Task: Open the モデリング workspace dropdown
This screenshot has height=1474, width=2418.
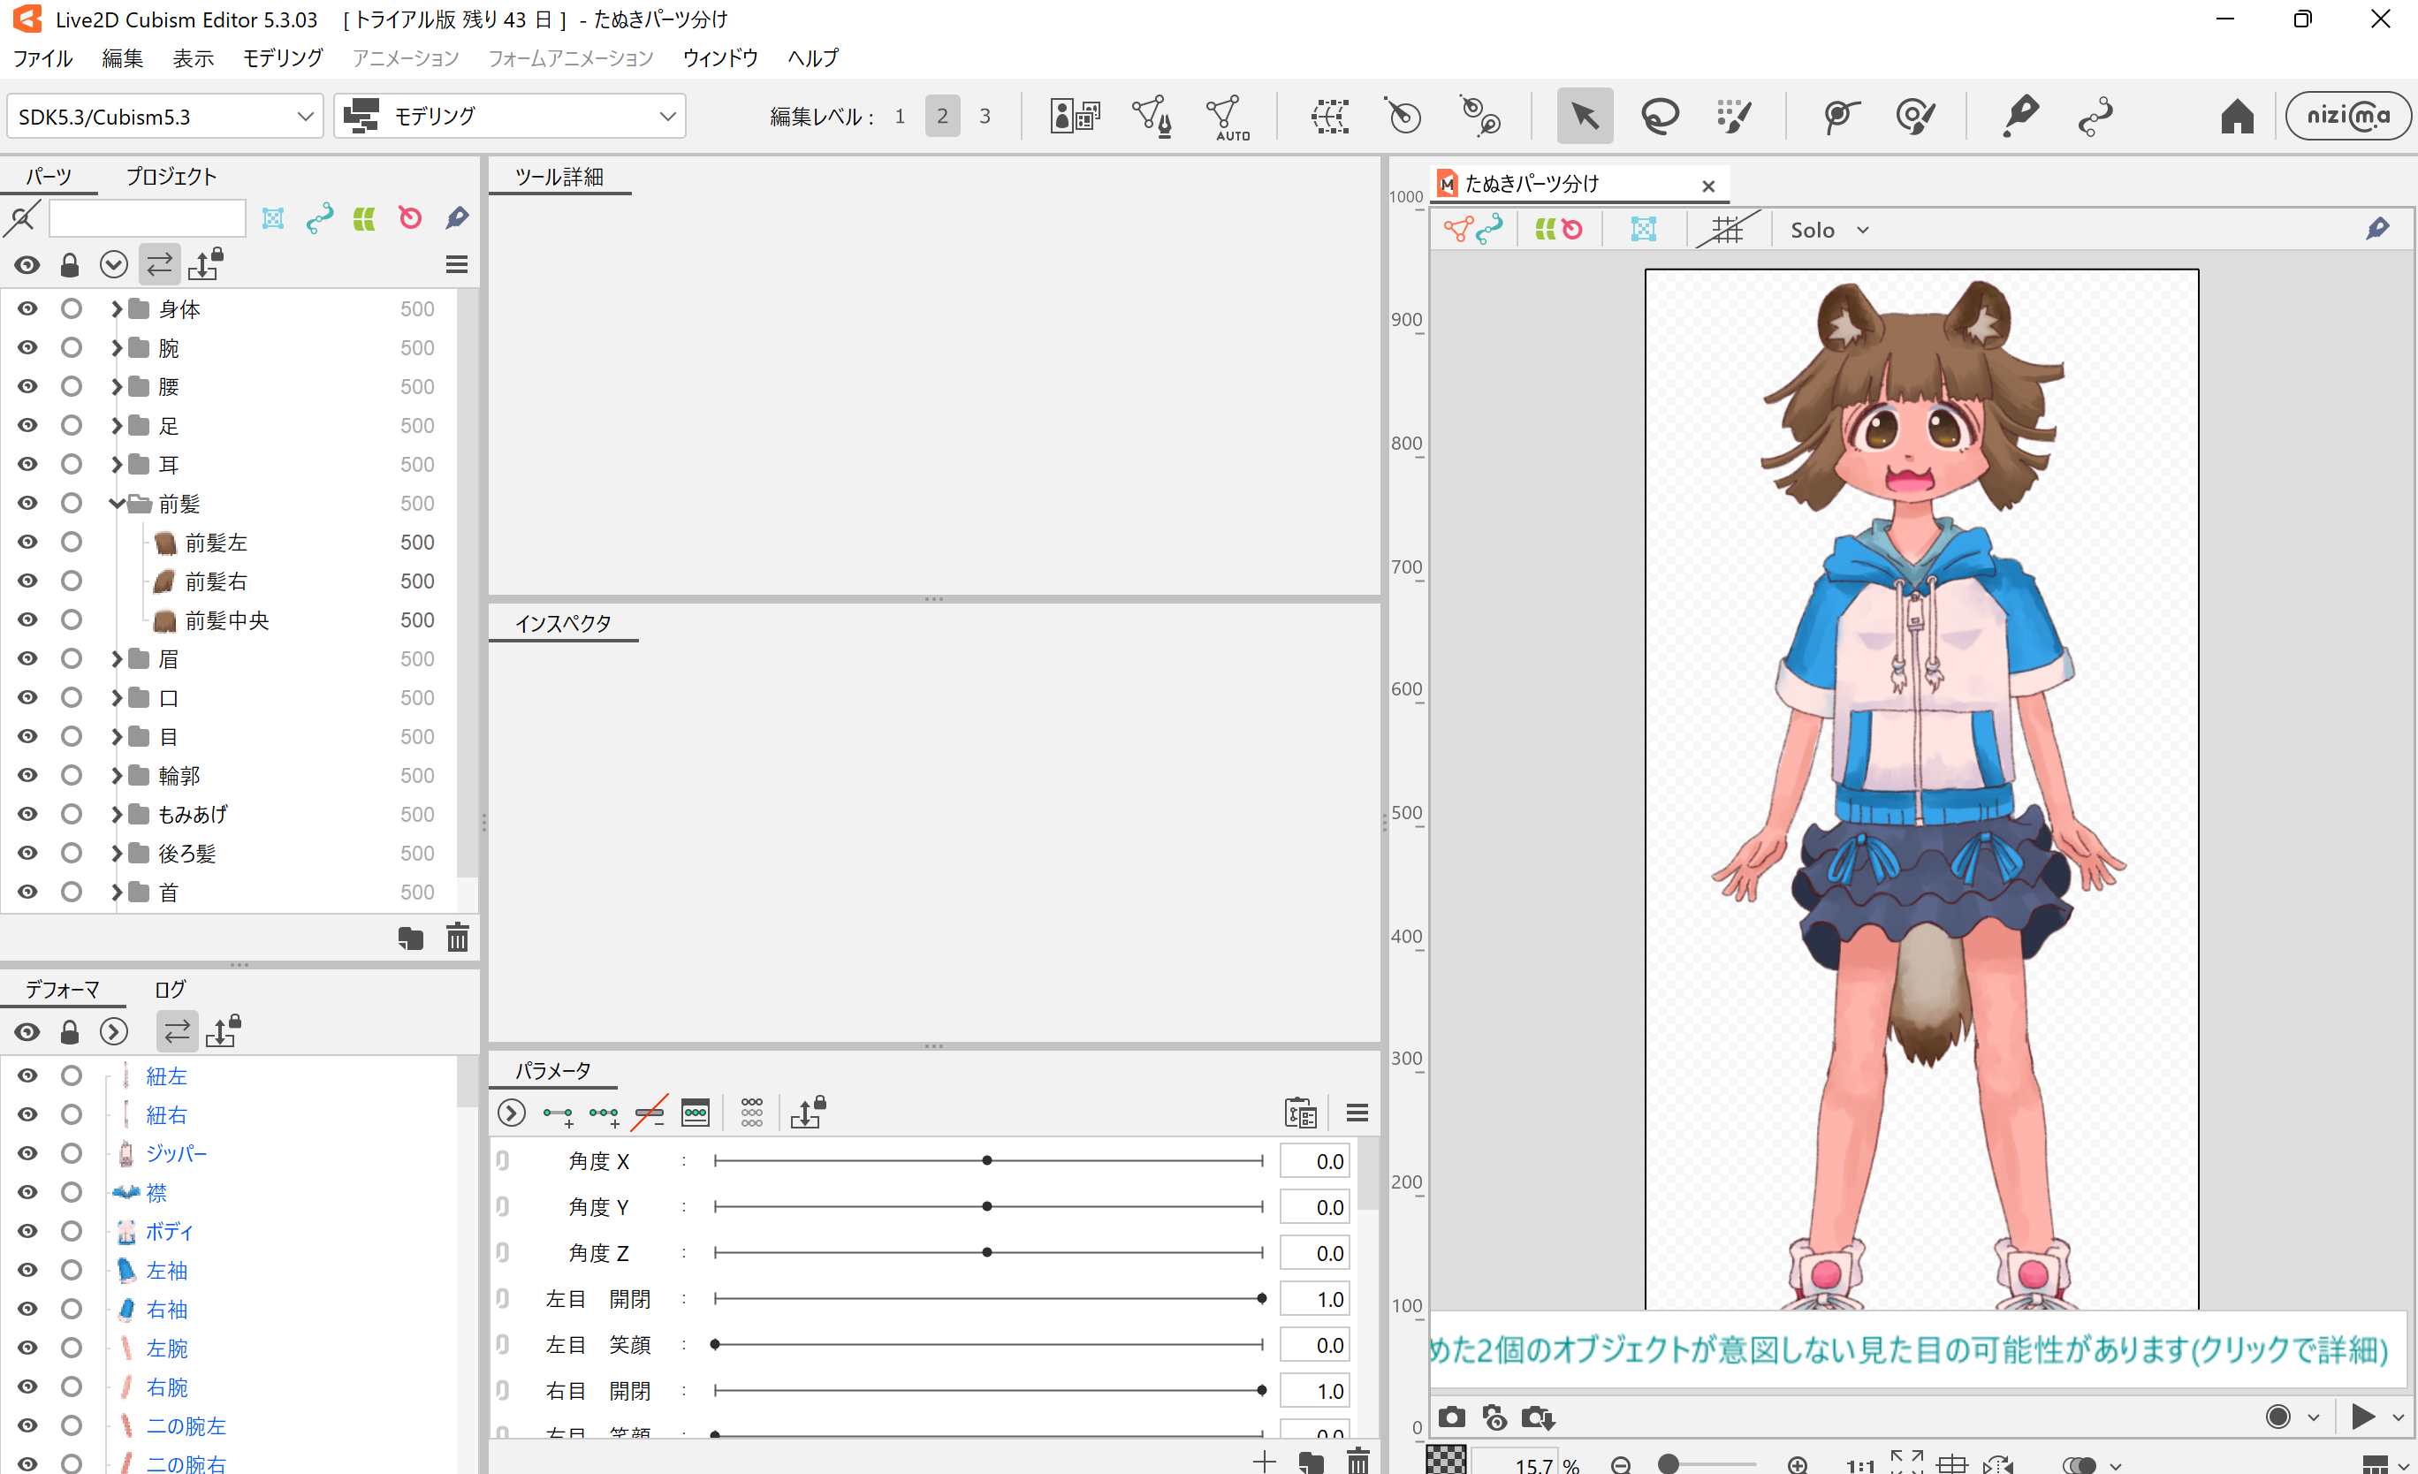Action: (509, 116)
